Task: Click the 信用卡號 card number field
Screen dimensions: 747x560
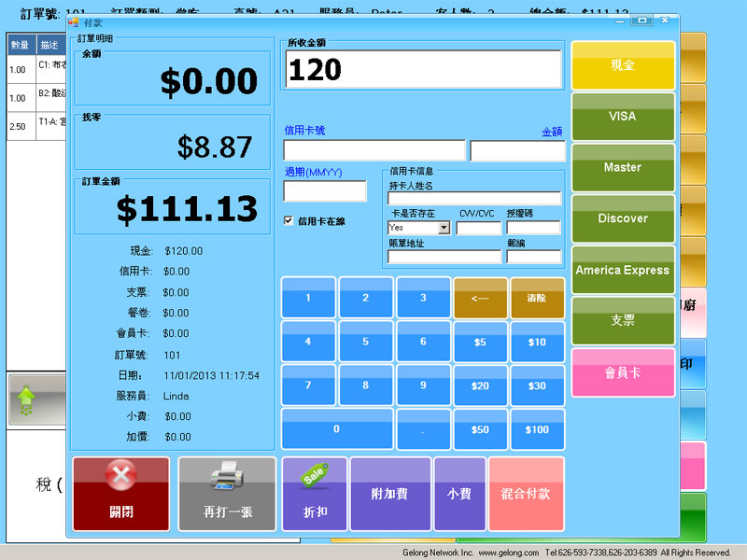Action: (x=373, y=150)
